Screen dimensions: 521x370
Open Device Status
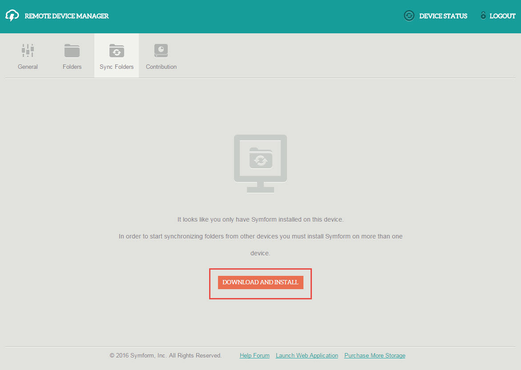pos(443,16)
